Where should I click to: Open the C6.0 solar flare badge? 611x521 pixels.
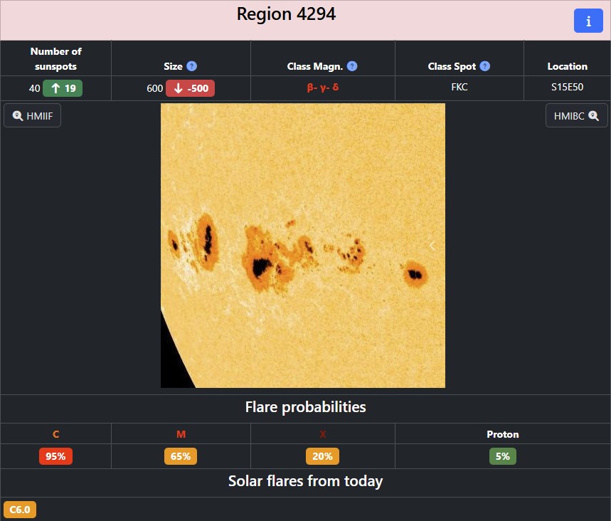(20, 510)
